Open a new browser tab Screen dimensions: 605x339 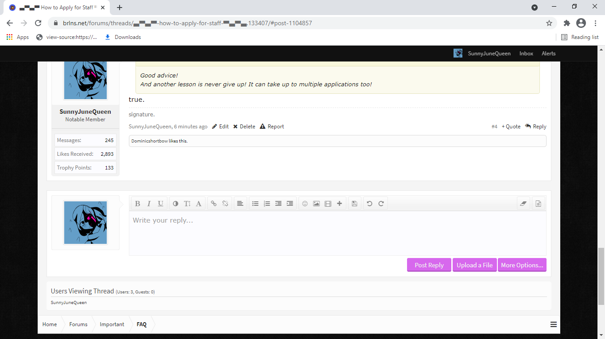(120, 8)
